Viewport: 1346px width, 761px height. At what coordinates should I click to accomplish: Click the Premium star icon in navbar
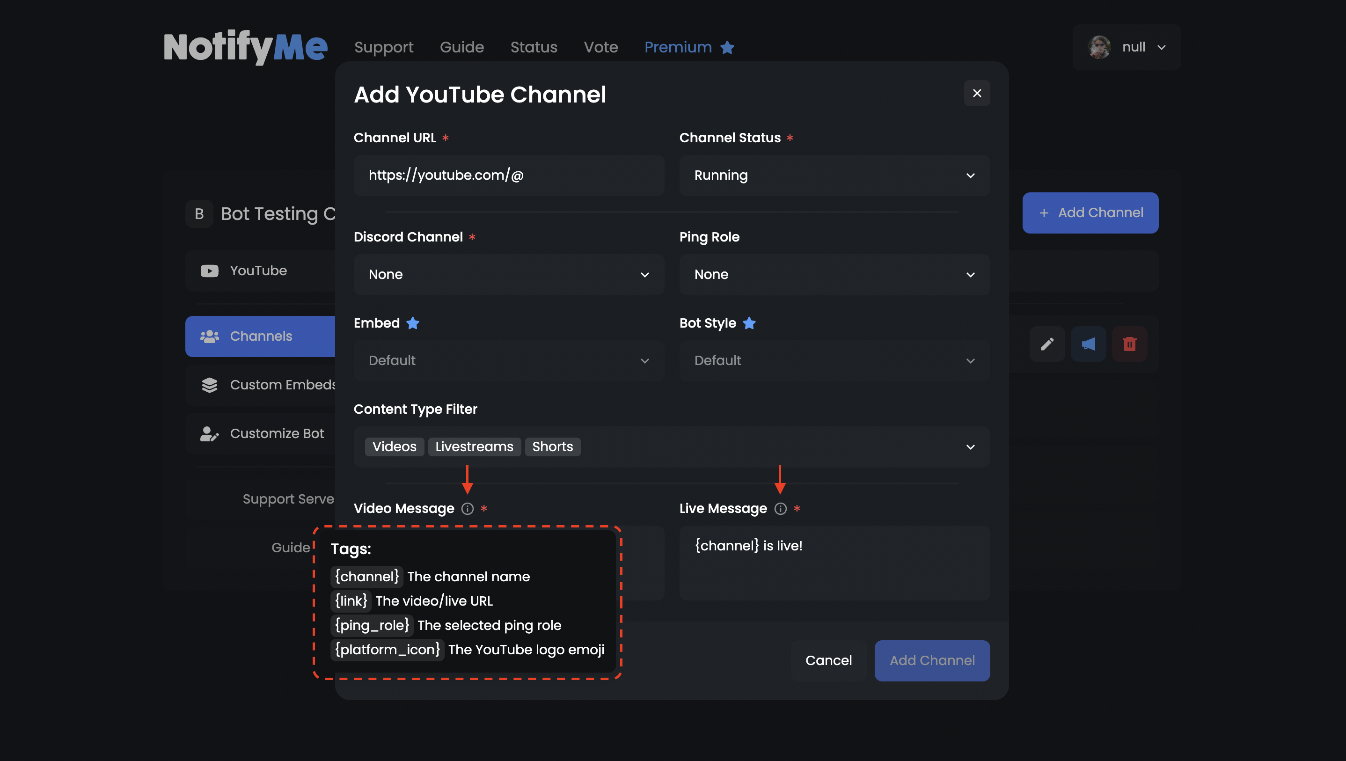(x=727, y=48)
